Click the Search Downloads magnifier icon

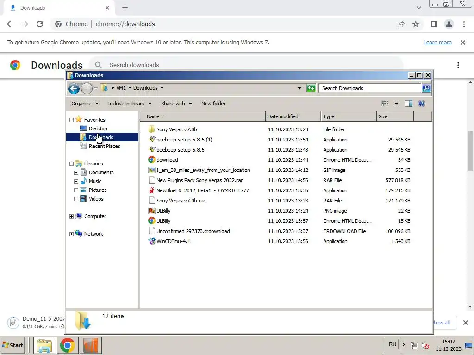426,88
